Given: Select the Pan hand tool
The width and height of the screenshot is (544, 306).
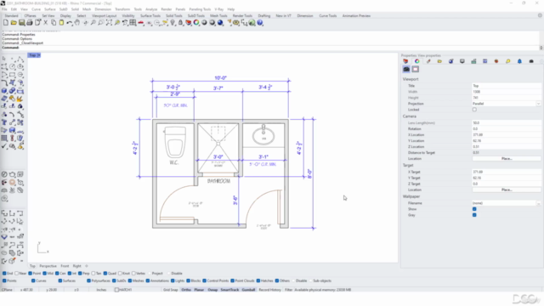Looking at the screenshot, I should tap(77, 23).
